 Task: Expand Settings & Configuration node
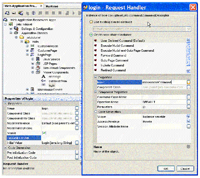click(11, 29)
